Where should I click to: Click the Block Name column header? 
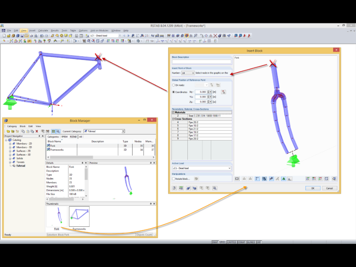point(61,141)
